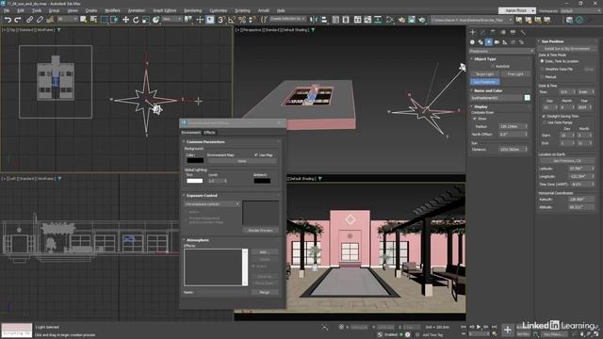The height and width of the screenshot is (339, 603).
Task: Click the Add button in Atmosphere rollout
Action: [x=264, y=252]
